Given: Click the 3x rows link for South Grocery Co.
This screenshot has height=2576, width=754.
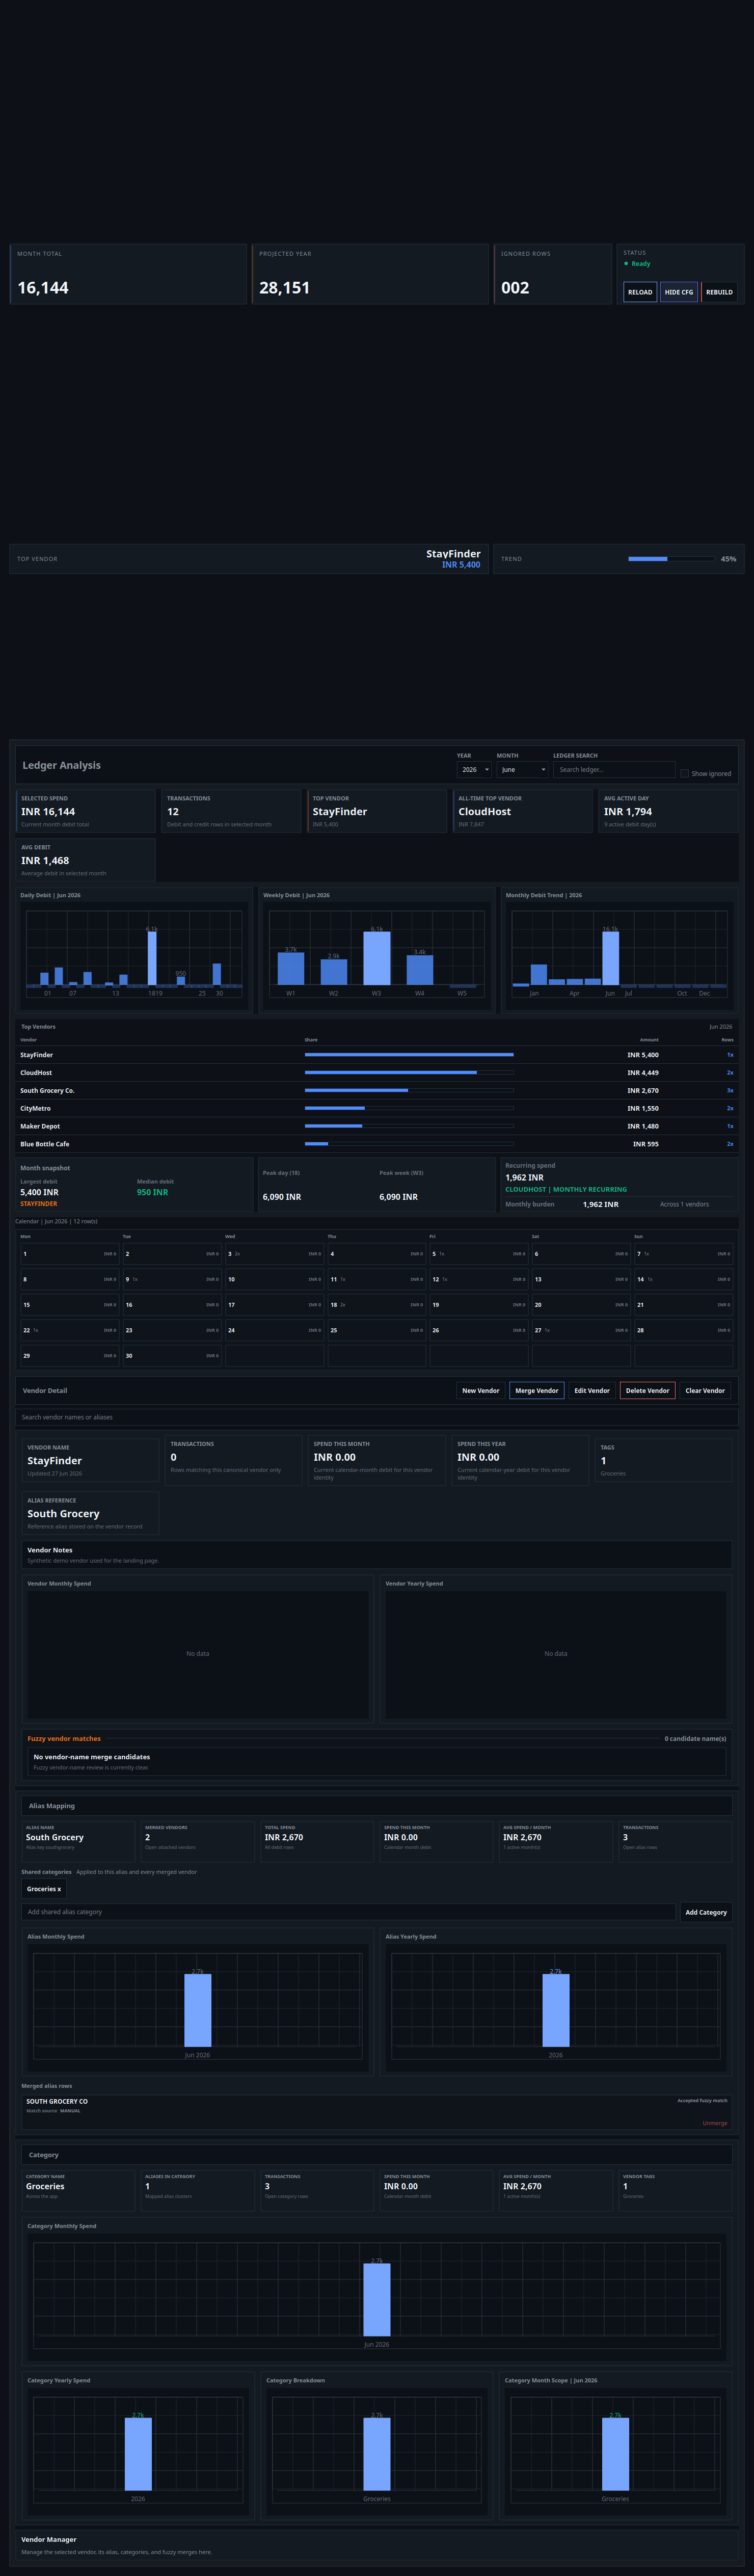Looking at the screenshot, I should point(730,1091).
